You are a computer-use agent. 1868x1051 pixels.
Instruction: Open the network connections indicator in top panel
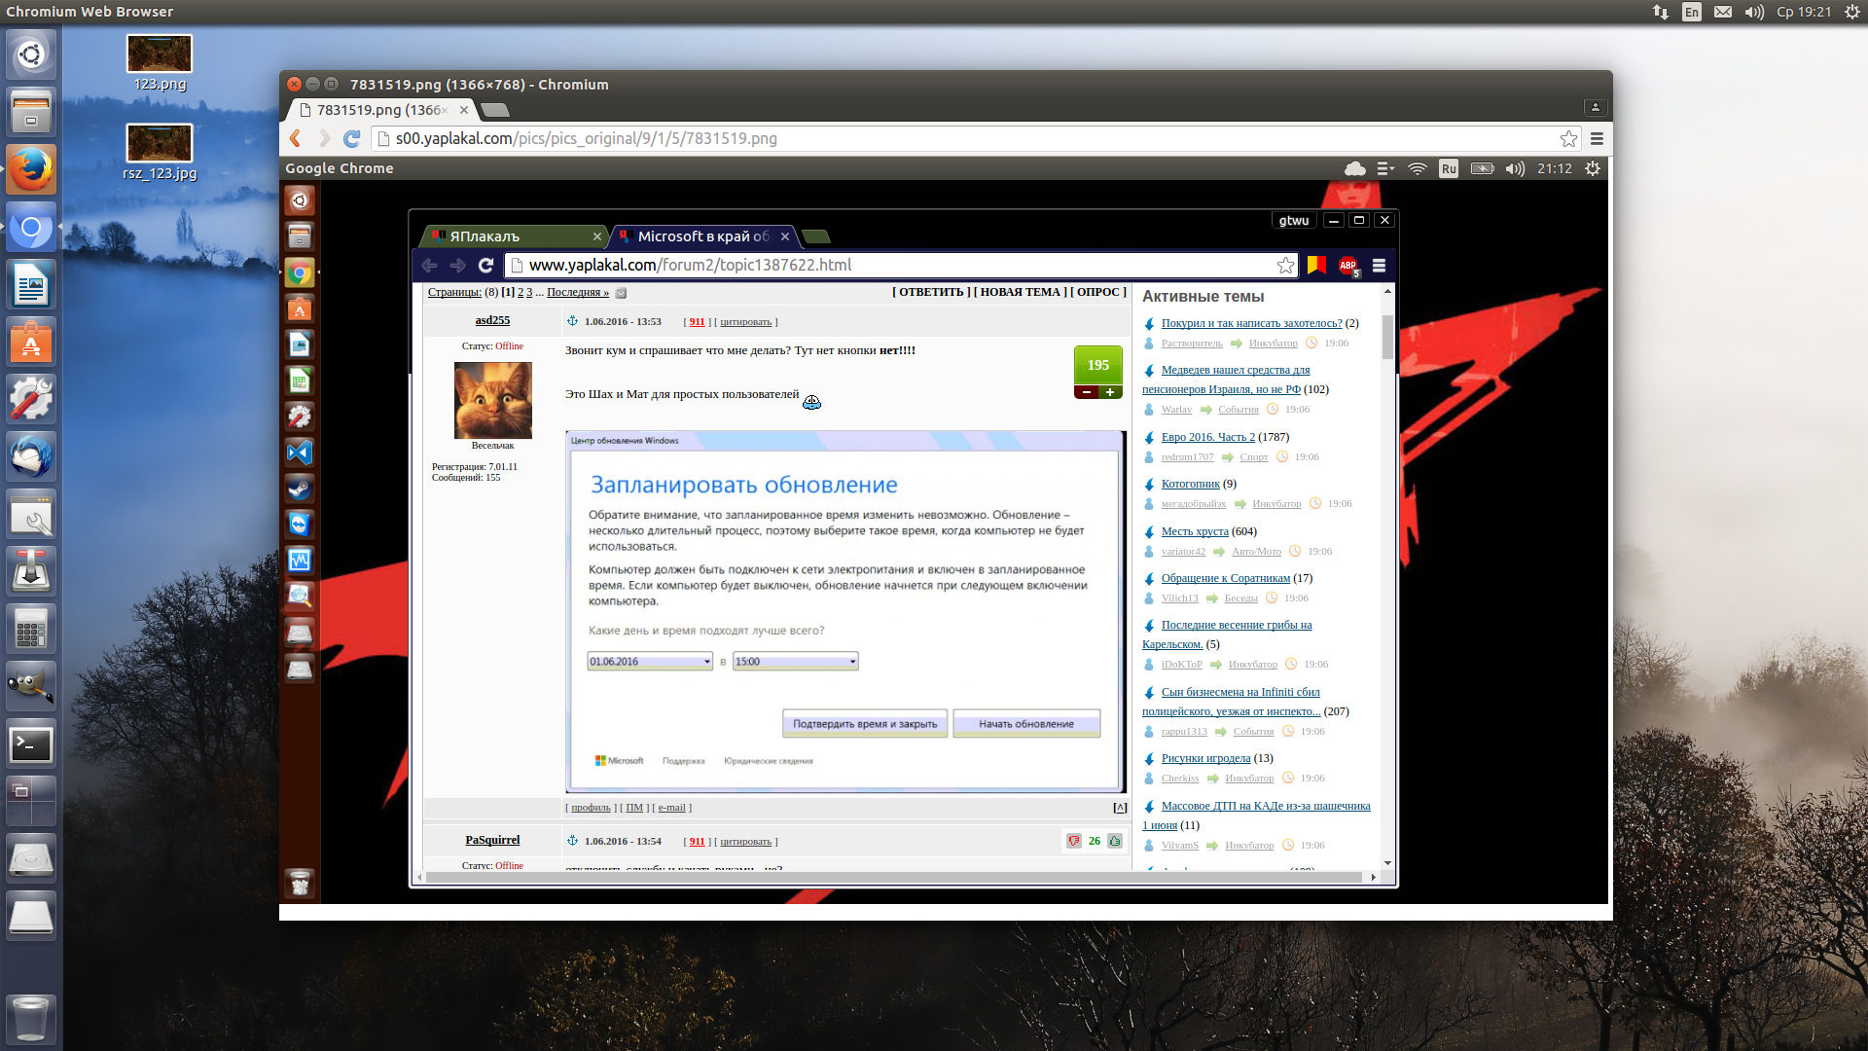point(1660,12)
